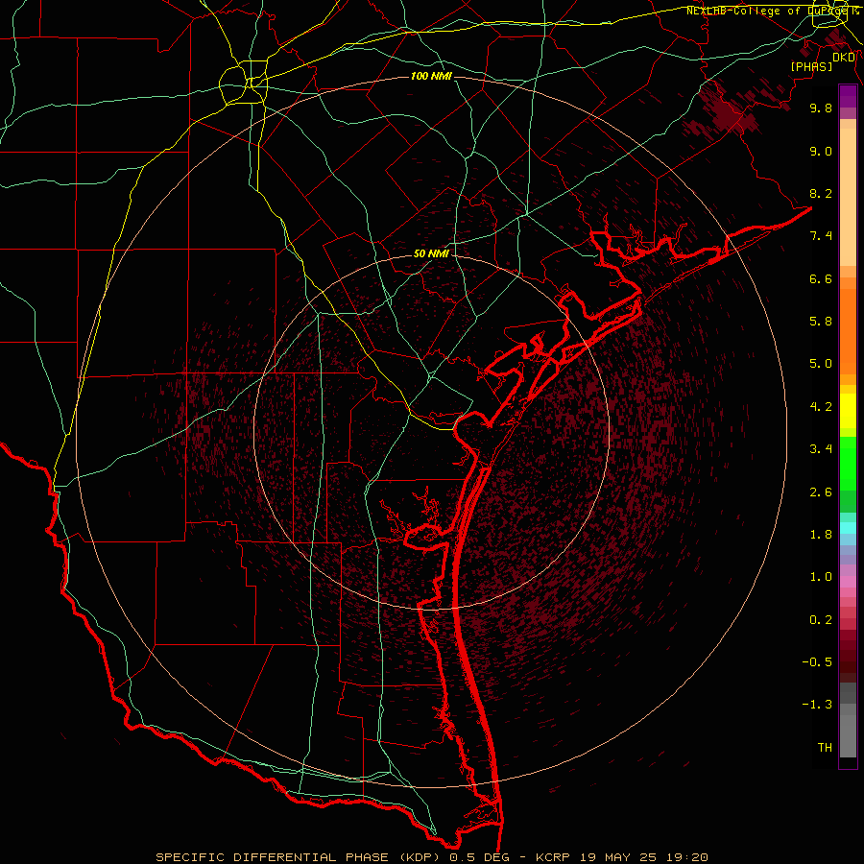
Task: Click the 3.4 legend value
Action: 821,449
